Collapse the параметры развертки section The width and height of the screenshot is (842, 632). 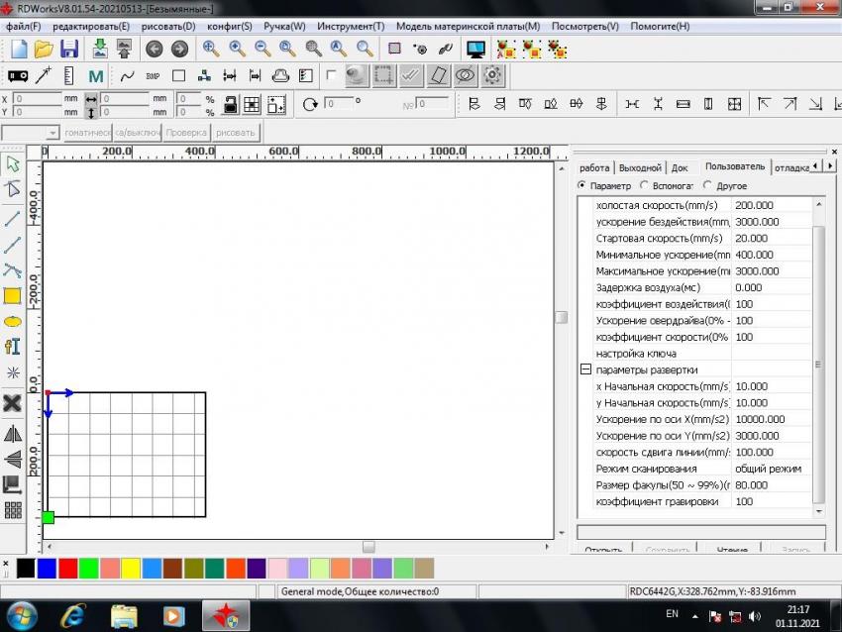click(585, 369)
